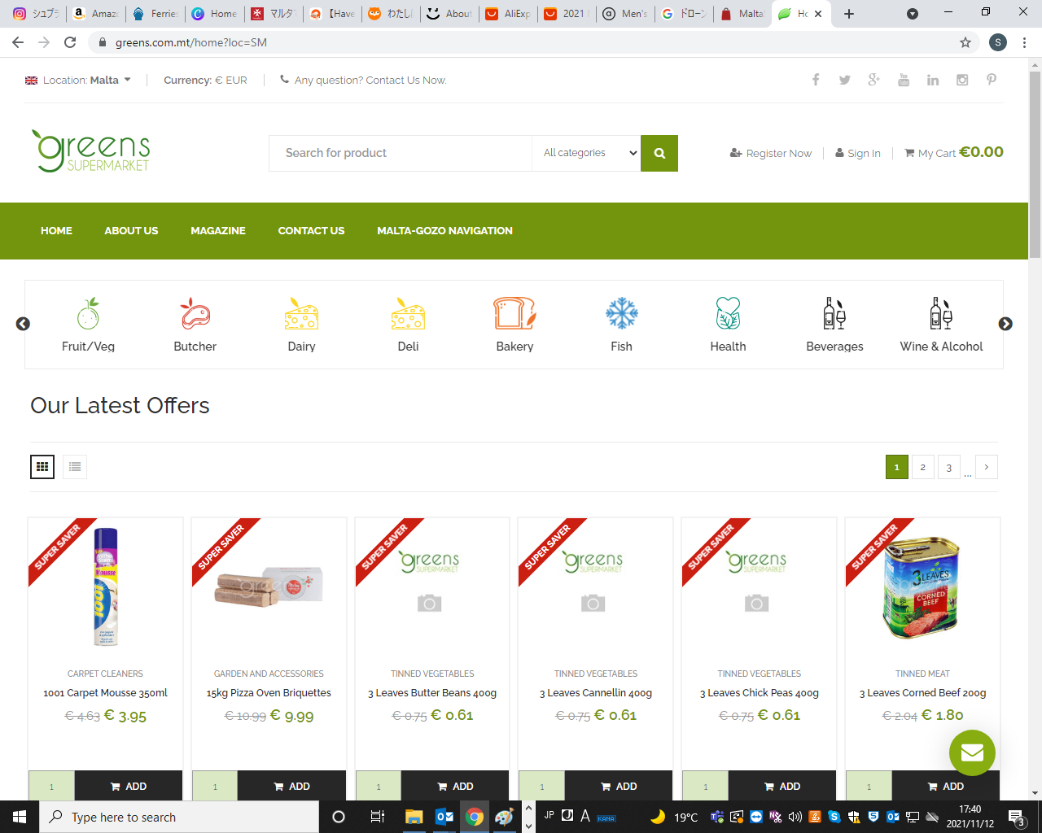Screen dimensions: 1042x833
Task: Switch to grid view layout
Action: pos(42,467)
